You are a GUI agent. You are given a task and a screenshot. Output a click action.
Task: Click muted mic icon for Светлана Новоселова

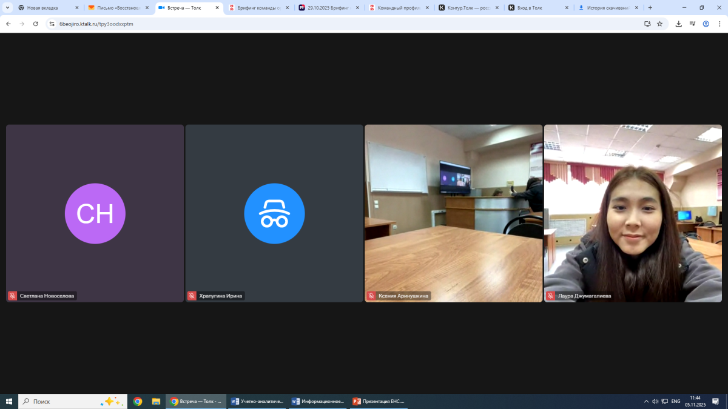pos(12,296)
